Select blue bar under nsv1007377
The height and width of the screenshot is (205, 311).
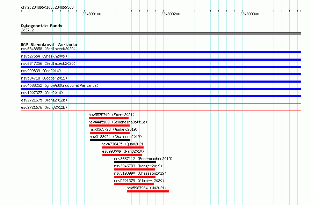161,96
